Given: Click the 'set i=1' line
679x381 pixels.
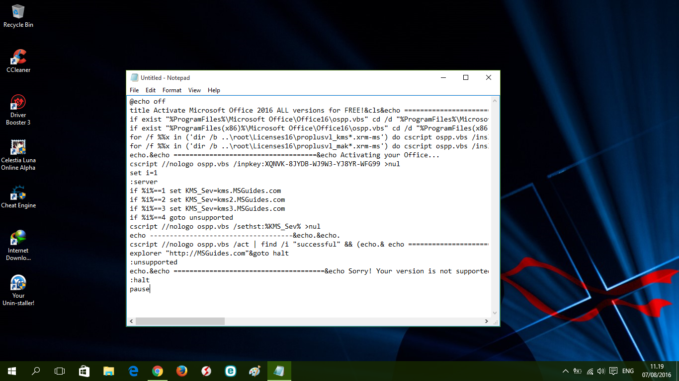Looking at the screenshot, I should click(x=144, y=173).
